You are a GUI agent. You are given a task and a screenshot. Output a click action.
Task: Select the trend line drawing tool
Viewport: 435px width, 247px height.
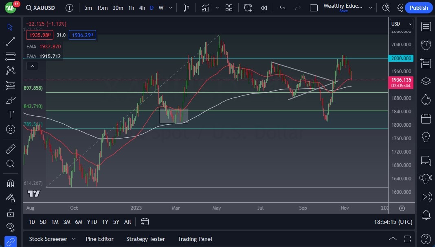pyautogui.click(x=11, y=41)
